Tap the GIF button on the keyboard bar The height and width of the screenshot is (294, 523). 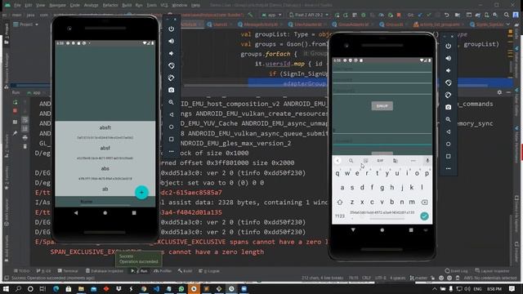point(380,161)
